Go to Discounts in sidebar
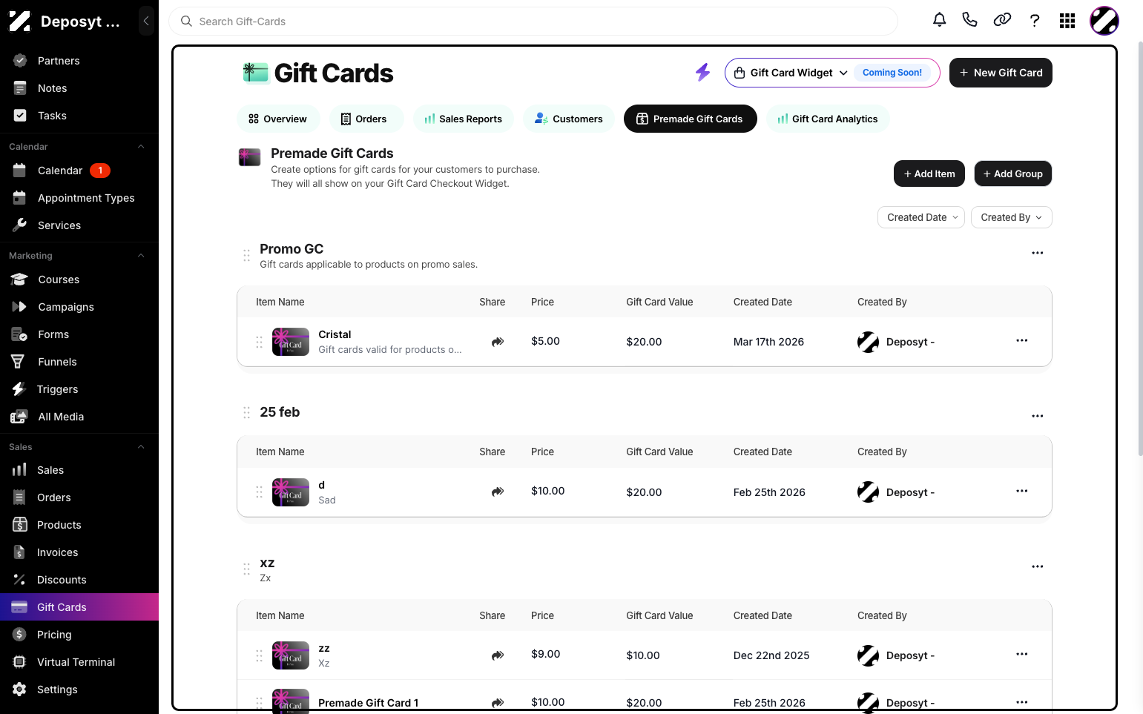The height and width of the screenshot is (714, 1143). click(x=79, y=580)
